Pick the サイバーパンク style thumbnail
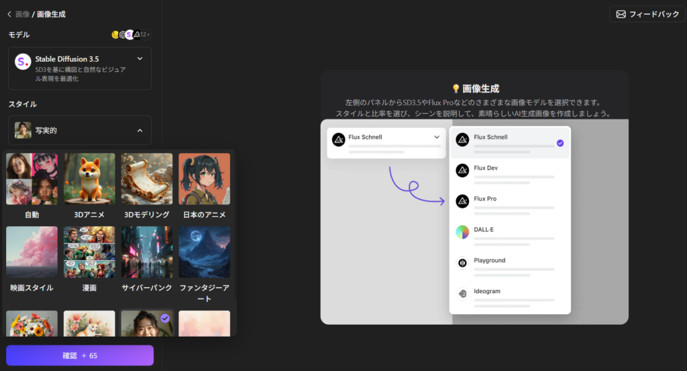This screenshot has height=371, width=687. (x=147, y=252)
